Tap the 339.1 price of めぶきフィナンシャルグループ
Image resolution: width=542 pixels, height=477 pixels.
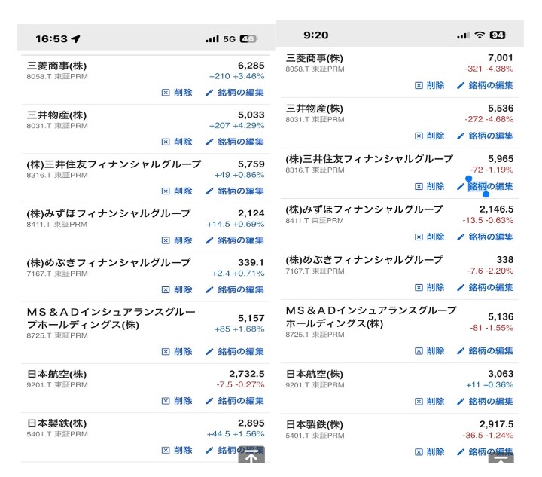[251, 263]
